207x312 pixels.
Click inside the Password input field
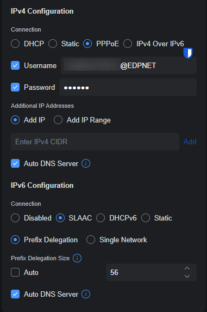tap(128, 87)
